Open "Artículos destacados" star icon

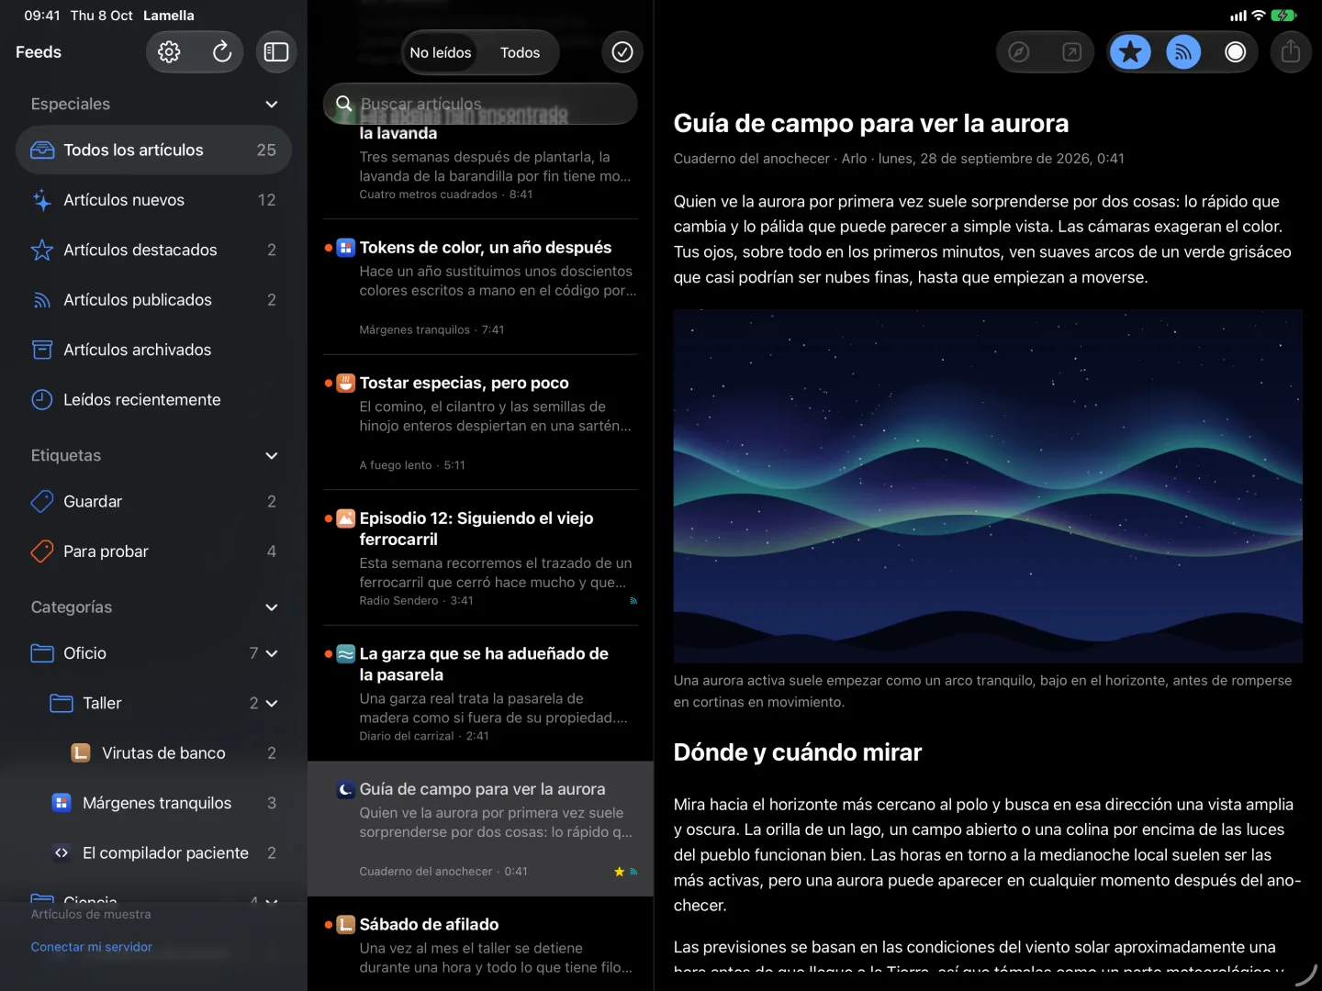point(42,250)
